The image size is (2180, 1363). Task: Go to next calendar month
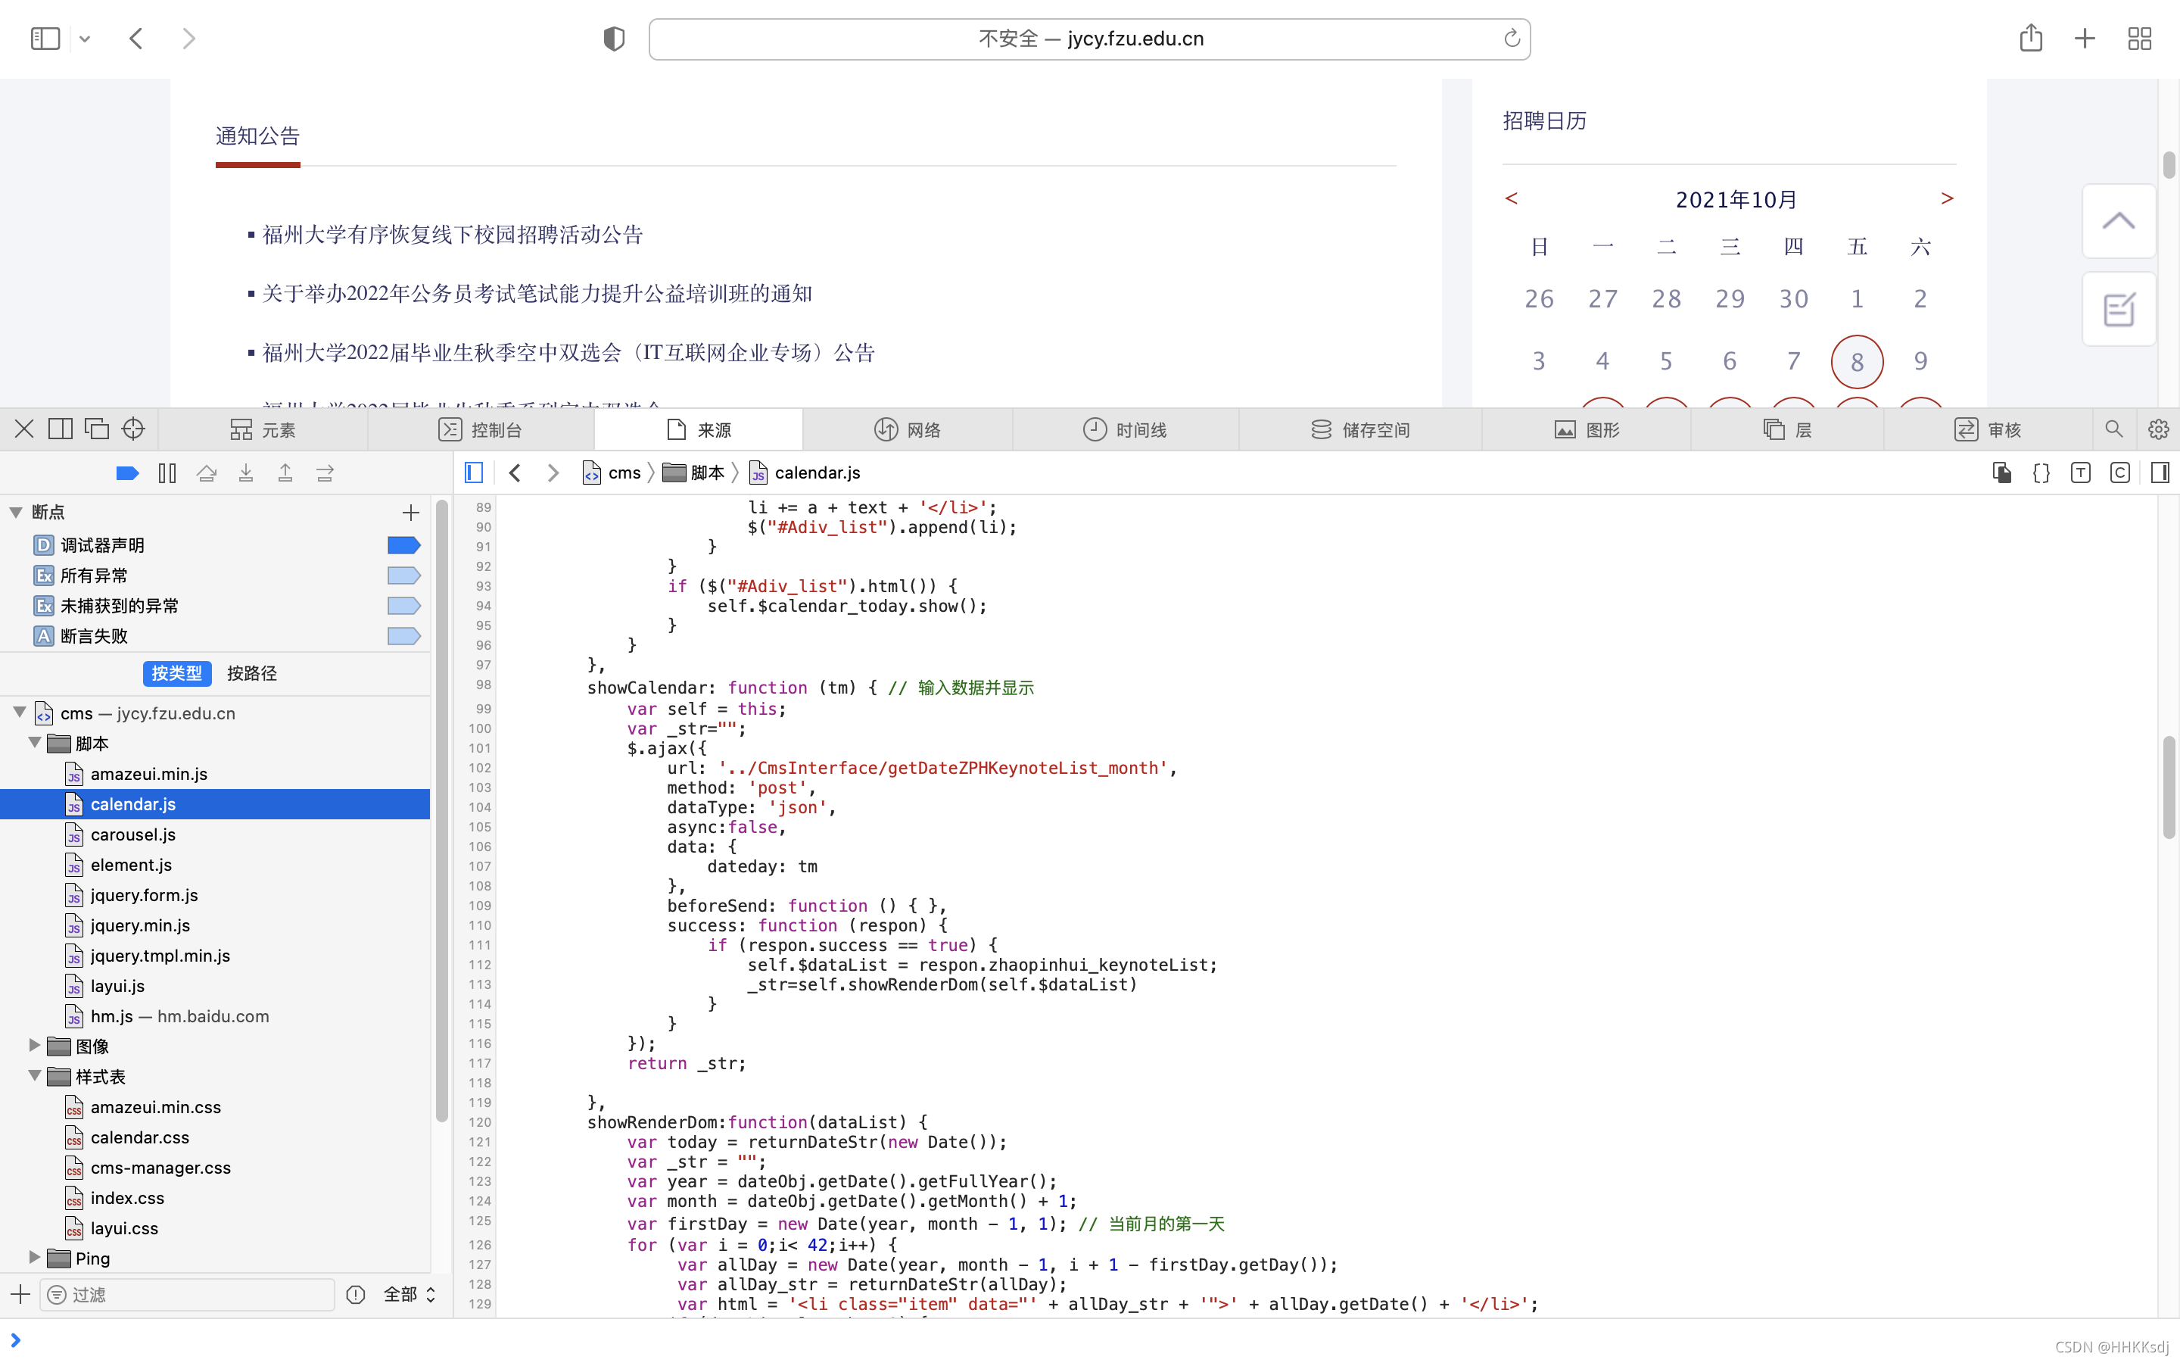pos(1947,198)
